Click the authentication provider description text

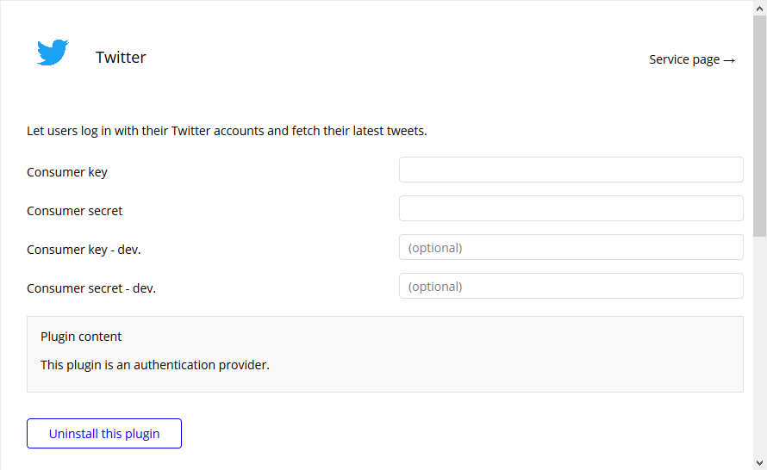155,365
